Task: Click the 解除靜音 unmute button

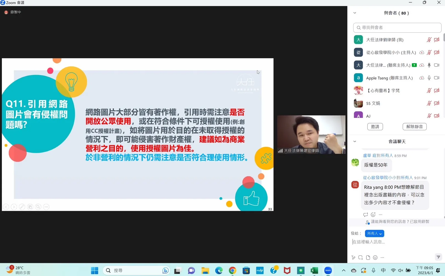Action: click(415, 126)
